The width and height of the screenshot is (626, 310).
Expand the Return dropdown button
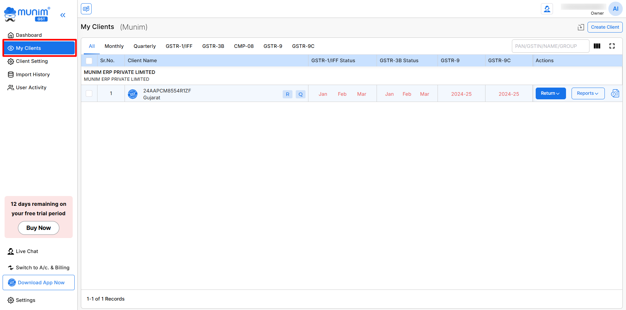click(x=550, y=93)
